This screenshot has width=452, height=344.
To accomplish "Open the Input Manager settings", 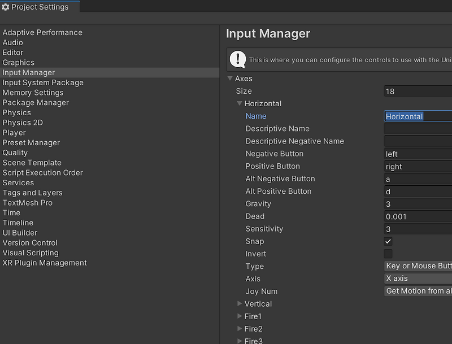I will (28, 72).
